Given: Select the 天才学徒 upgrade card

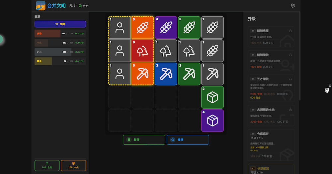Looking at the screenshot, I should click(x=271, y=87).
